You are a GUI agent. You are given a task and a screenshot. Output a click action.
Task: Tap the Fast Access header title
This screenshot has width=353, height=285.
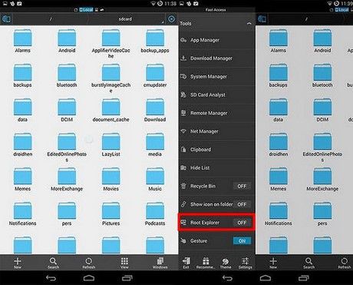(x=216, y=10)
